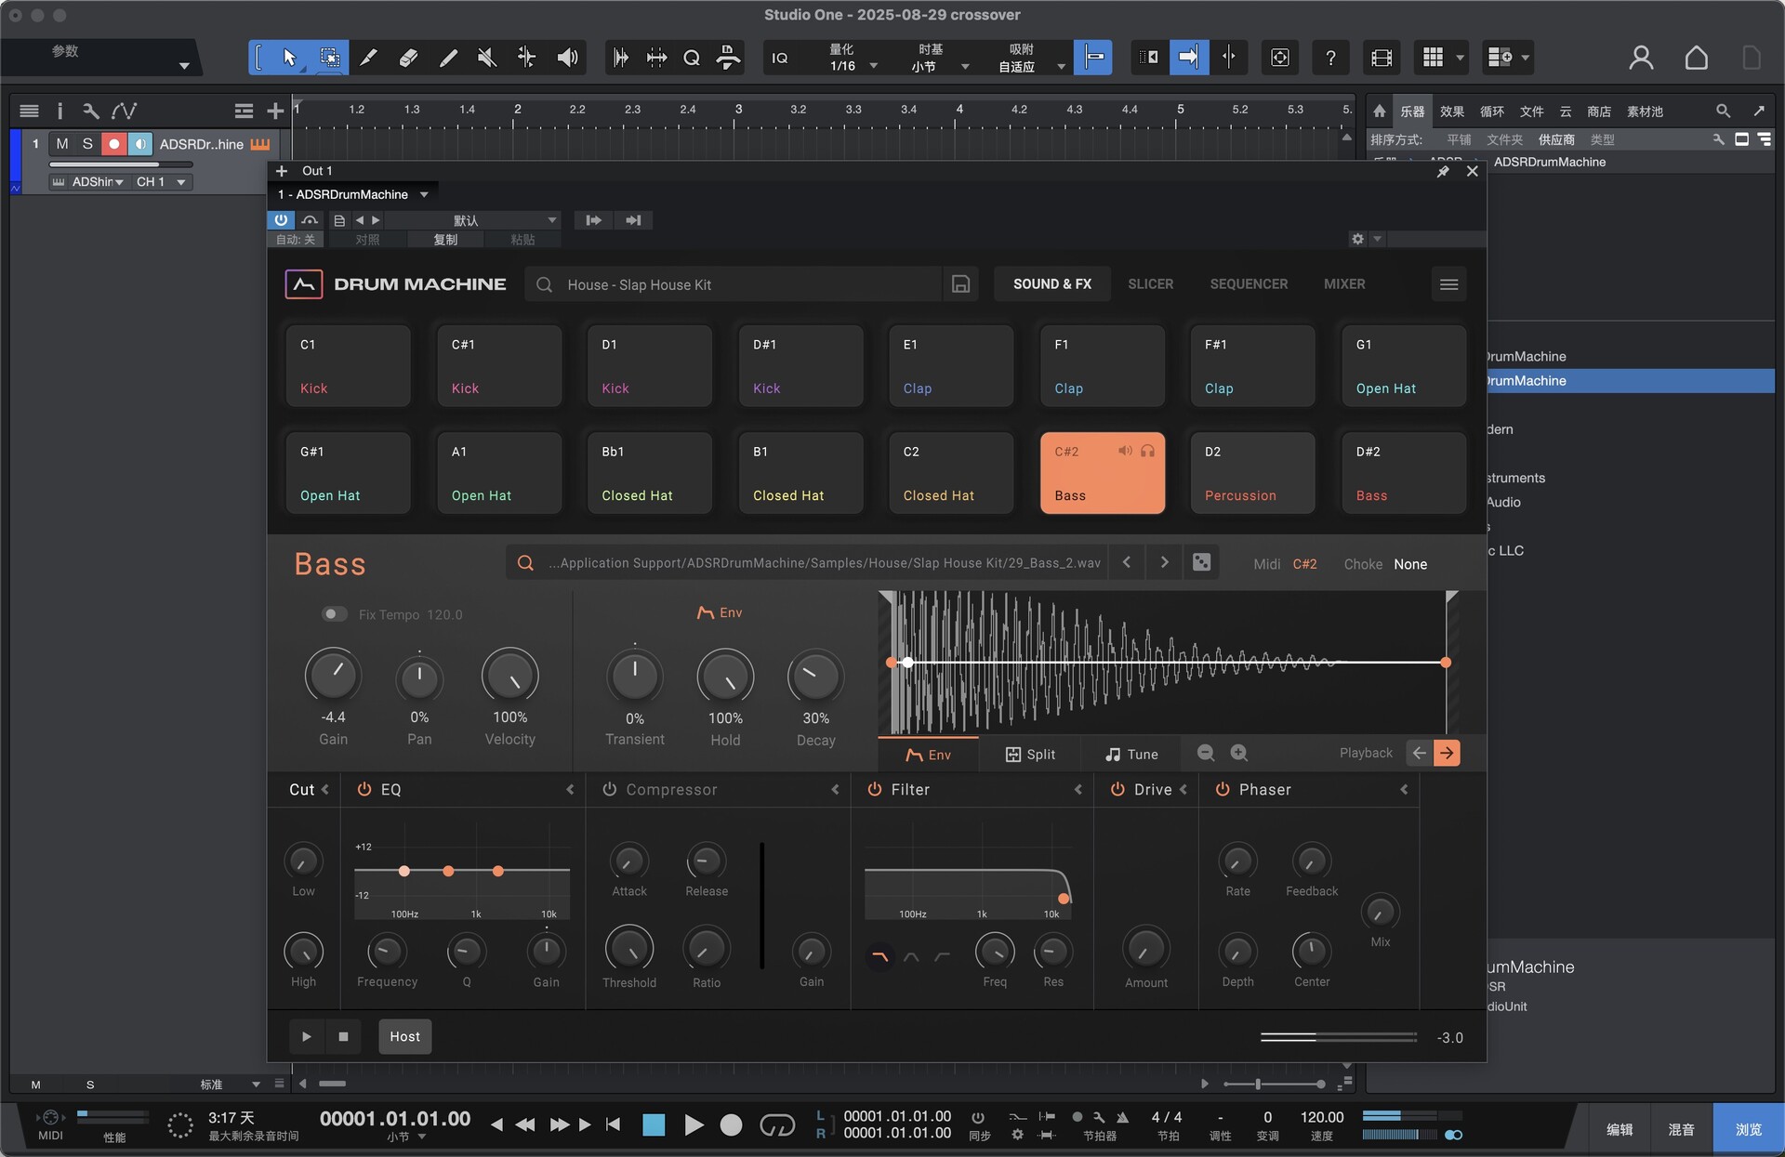Image resolution: width=1785 pixels, height=1157 pixels.
Task: Click the 复制 copy button
Action: pyautogui.click(x=445, y=240)
